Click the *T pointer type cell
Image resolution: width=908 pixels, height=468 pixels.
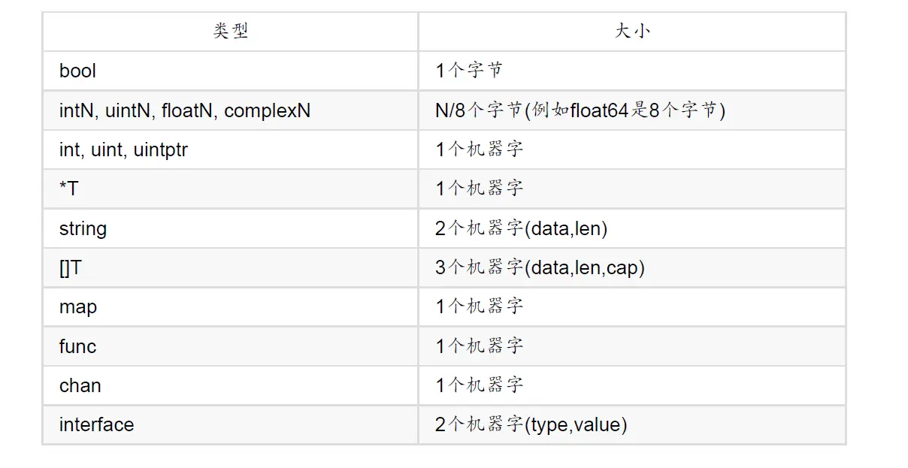tap(69, 189)
